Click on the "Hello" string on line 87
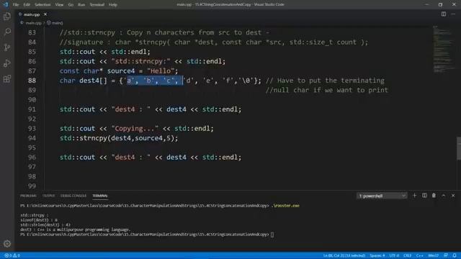461x259 pixels. [x=161, y=71]
